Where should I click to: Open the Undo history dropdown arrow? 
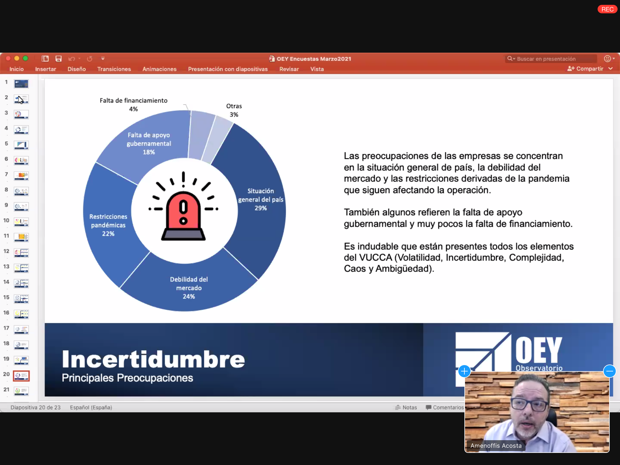(x=80, y=59)
